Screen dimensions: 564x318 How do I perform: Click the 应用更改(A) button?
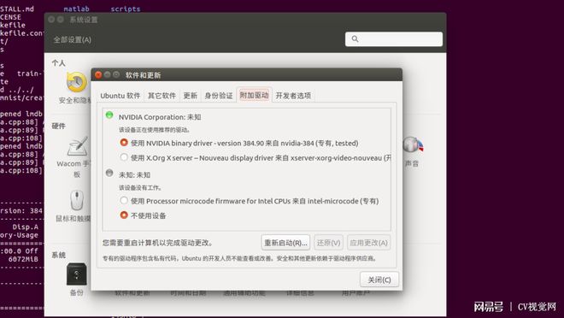368,243
